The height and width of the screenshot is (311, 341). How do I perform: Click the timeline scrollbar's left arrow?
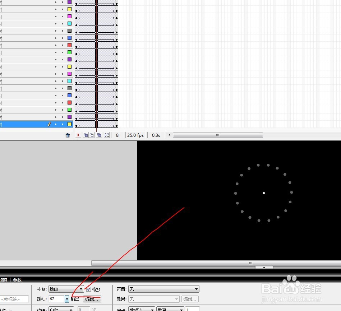(169, 135)
